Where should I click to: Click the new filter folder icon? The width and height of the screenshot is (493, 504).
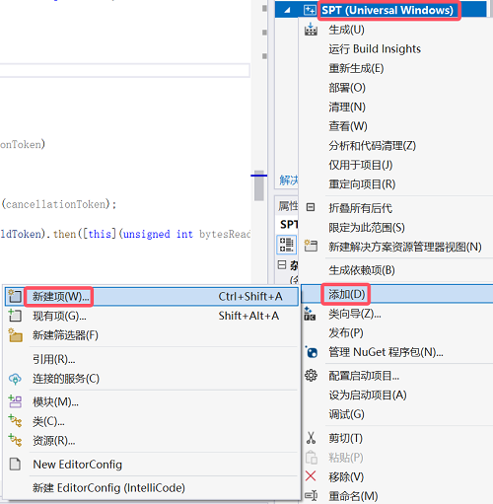[15, 335]
